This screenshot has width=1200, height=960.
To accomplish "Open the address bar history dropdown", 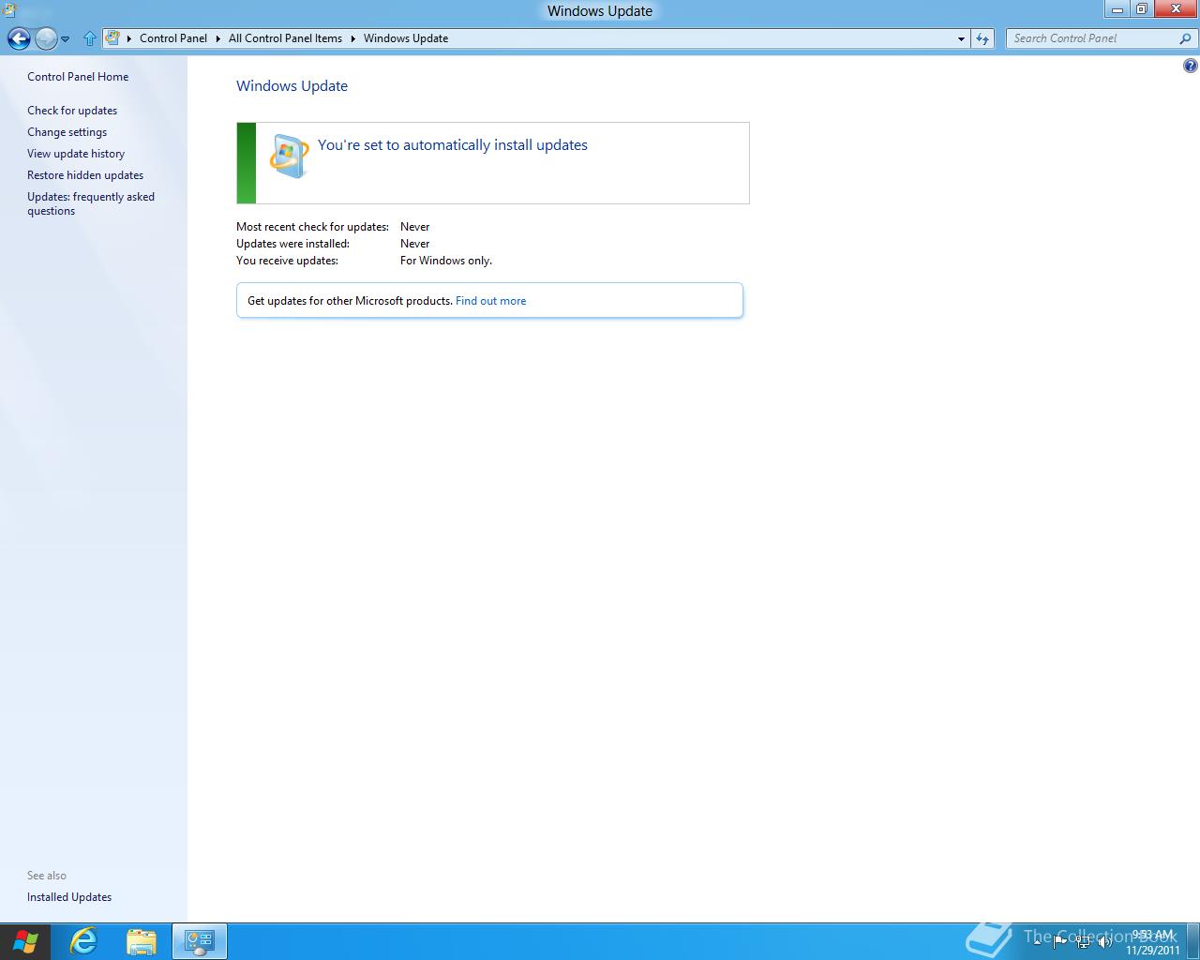I will click(x=961, y=38).
